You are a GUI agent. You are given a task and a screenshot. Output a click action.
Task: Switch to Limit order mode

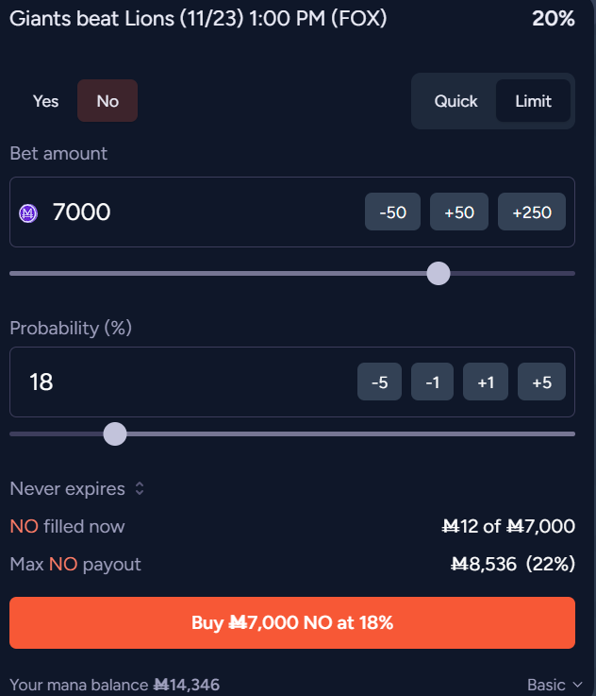click(x=533, y=101)
